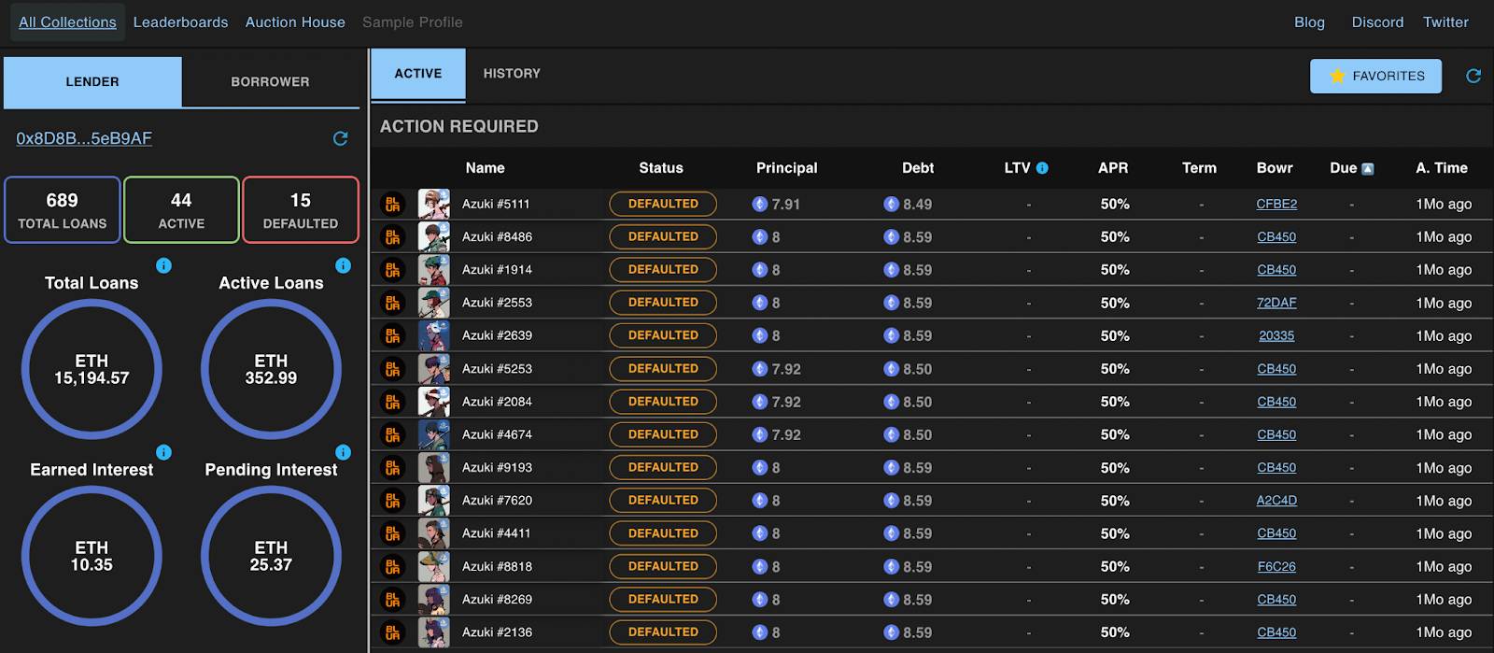Click the Pending Interest ETH 25.37 circle
Image resolution: width=1494 pixels, height=653 pixels.
pos(271,556)
